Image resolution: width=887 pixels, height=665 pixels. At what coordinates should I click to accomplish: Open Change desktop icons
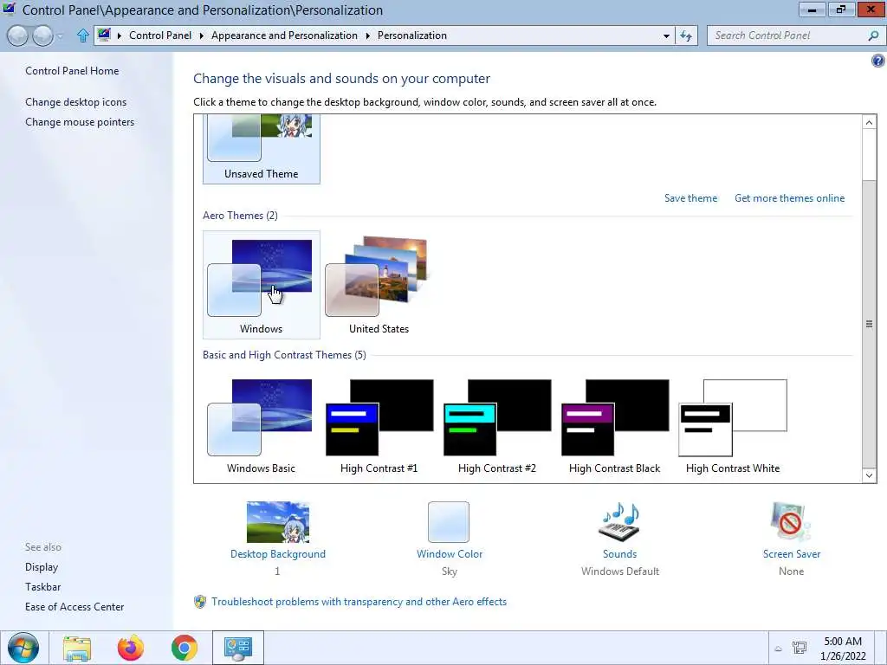point(76,102)
